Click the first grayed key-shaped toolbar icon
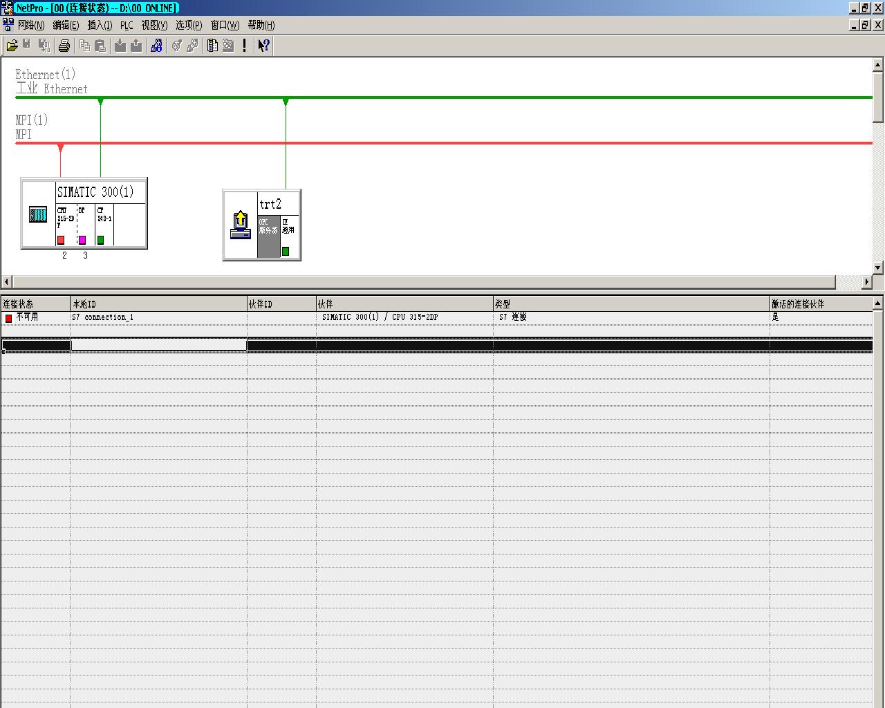885x708 pixels. pos(177,46)
